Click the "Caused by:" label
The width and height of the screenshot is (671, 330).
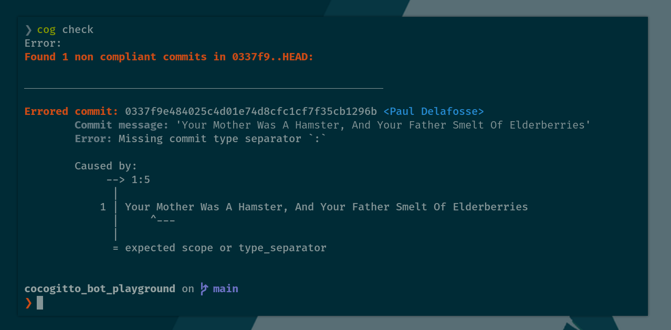coord(106,166)
